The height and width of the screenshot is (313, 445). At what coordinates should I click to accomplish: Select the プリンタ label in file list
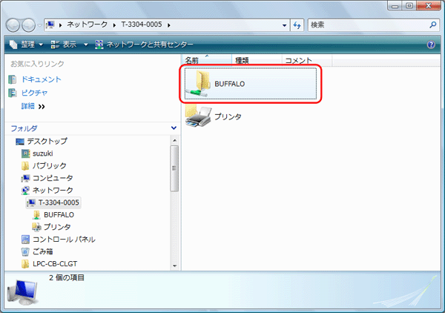[x=228, y=116]
